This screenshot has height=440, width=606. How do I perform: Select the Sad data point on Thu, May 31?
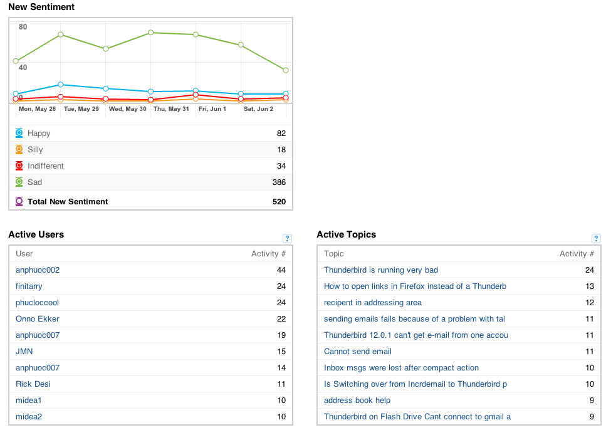pyautogui.click(x=151, y=33)
